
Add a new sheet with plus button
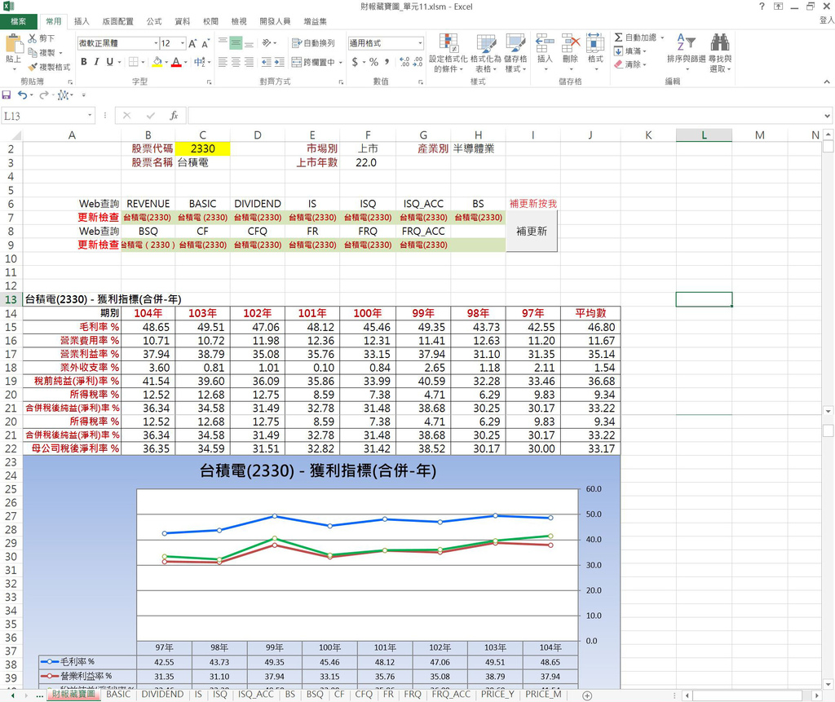tap(587, 695)
